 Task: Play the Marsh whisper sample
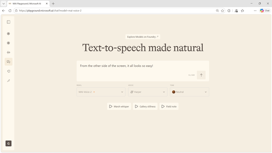pos(119,106)
